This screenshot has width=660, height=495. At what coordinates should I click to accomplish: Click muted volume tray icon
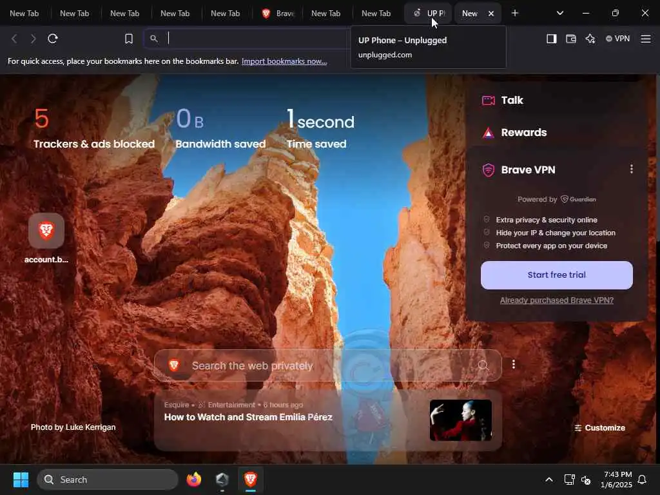coord(586,480)
